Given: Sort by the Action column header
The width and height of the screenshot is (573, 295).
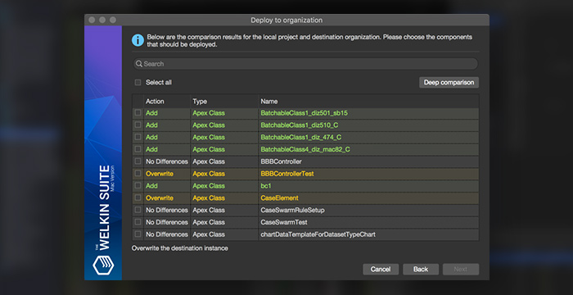Looking at the screenshot, I should (x=167, y=102).
